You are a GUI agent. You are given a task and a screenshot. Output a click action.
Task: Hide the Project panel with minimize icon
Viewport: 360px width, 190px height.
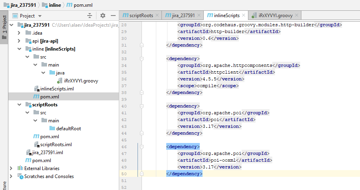113,16
